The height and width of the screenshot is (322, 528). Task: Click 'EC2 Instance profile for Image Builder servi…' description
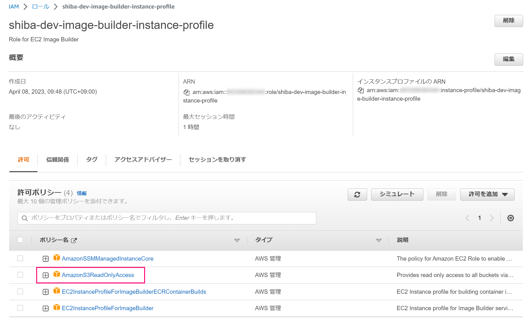455,308
